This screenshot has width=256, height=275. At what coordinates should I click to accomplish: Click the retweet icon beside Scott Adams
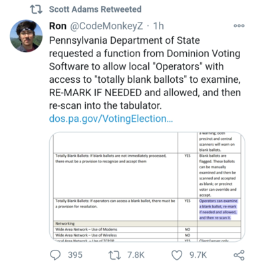(x=36, y=9)
